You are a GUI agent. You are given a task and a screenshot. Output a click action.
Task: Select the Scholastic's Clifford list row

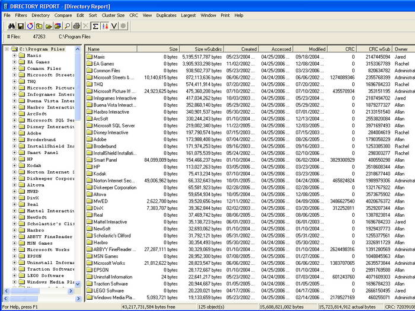(x=250, y=235)
